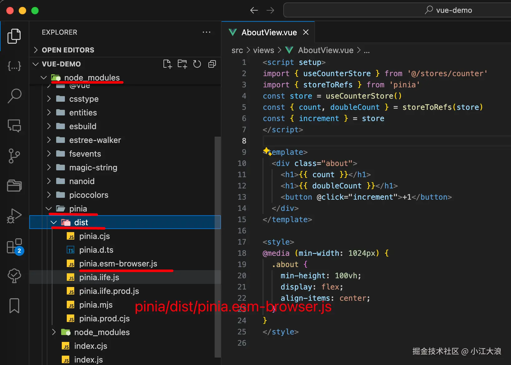The width and height of the screenshot is (511, 365).
Task: Close the AboutView.vue tab
Action: click(306, 32)
